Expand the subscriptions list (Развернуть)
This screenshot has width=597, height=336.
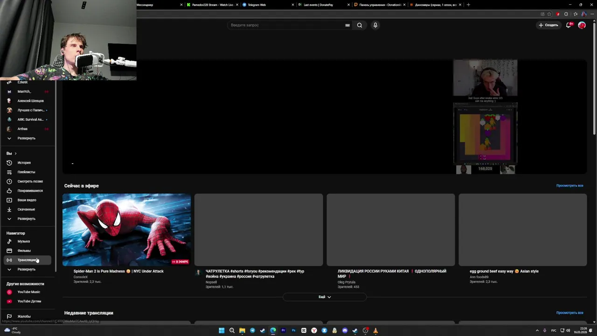28,138
